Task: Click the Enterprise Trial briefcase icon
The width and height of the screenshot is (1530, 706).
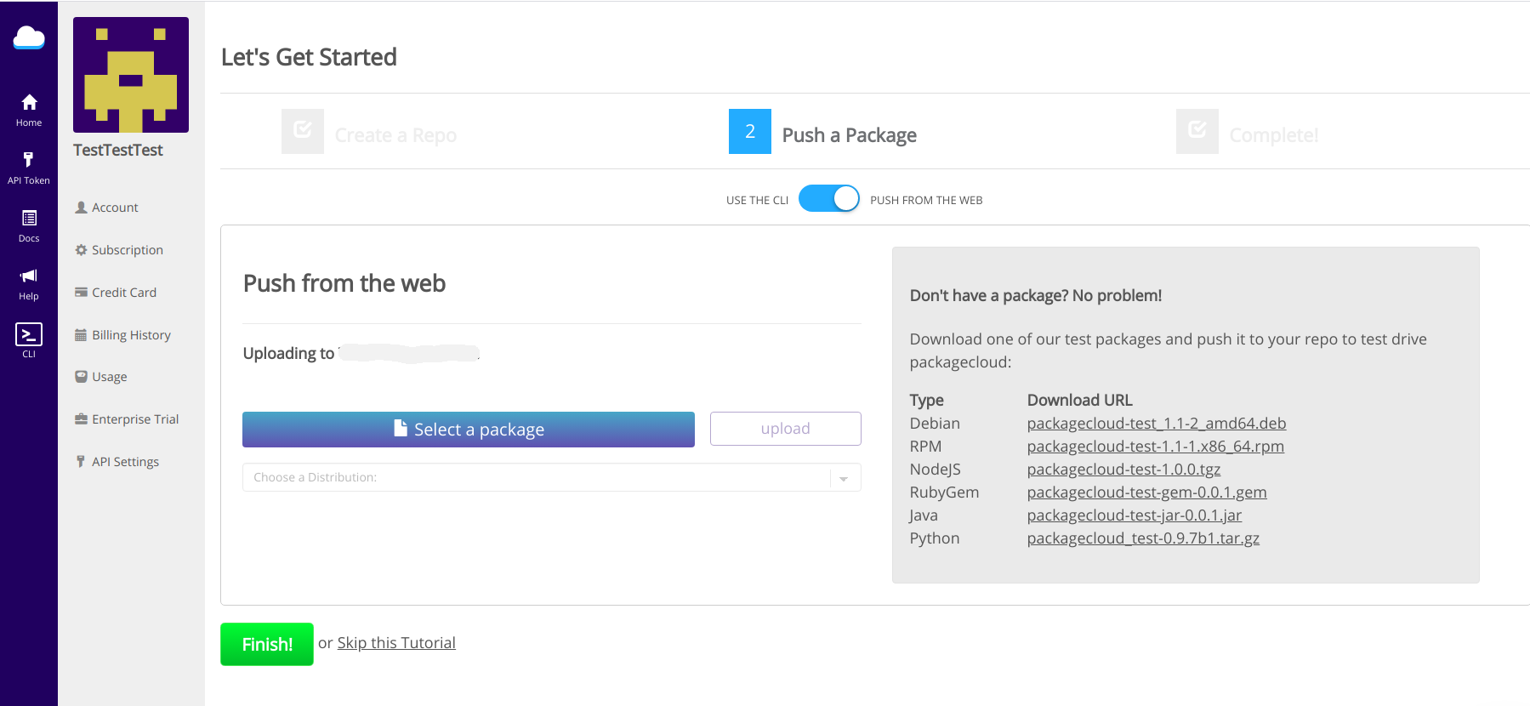Action: point(82,419)
